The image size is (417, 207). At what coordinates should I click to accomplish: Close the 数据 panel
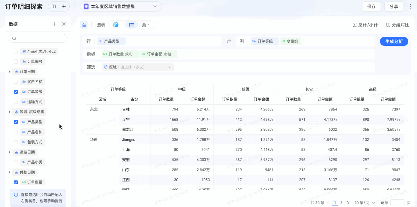click(x=64, y=24)
